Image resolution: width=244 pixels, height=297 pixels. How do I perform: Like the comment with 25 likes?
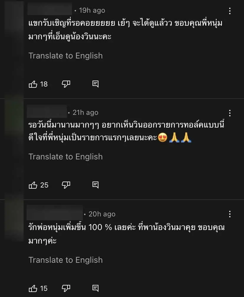pos(33,185)
